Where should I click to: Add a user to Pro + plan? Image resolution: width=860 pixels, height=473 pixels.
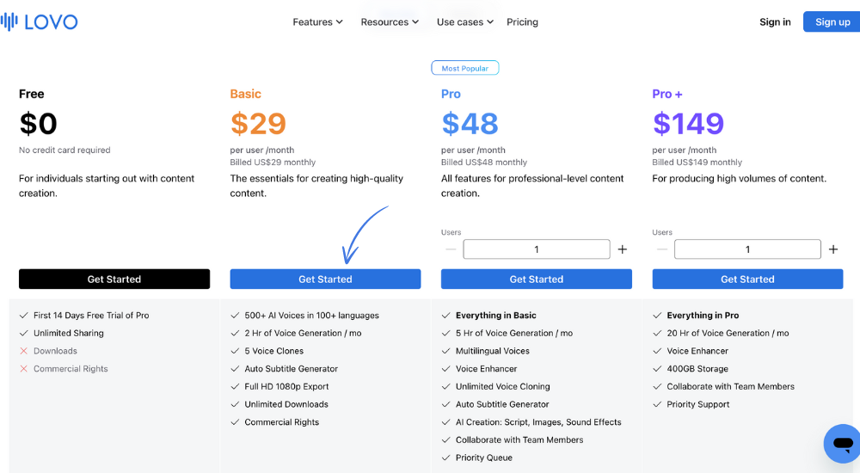833,249
